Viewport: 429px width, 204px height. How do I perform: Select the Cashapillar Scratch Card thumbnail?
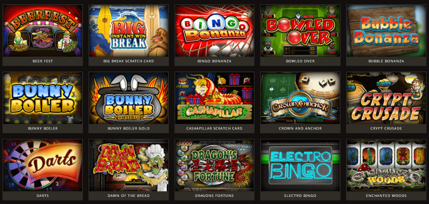click(x=214, y=98)
